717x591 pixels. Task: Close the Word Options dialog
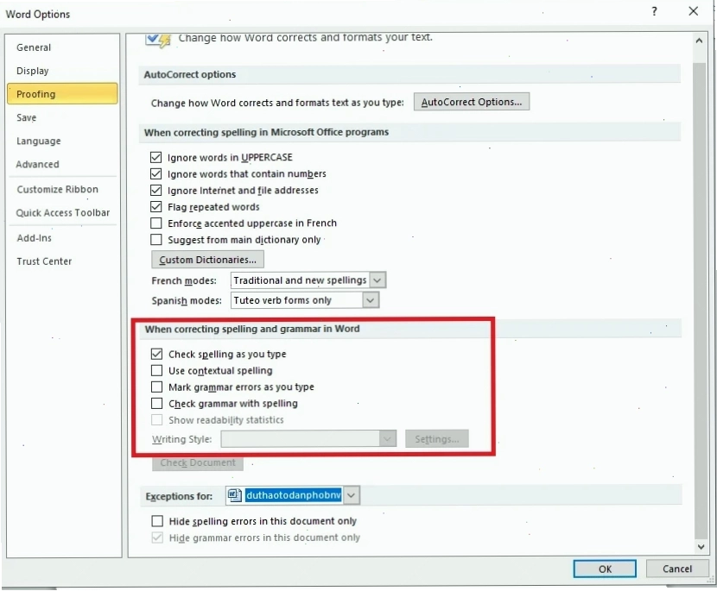click(x=693, y=11)
